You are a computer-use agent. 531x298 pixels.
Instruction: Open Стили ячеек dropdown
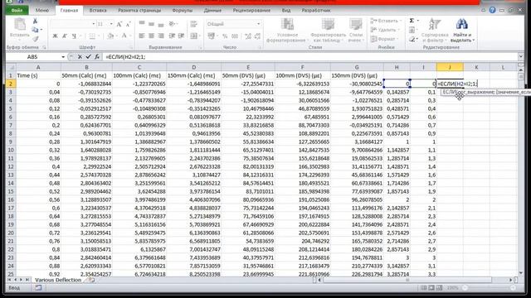coord(356,31)
